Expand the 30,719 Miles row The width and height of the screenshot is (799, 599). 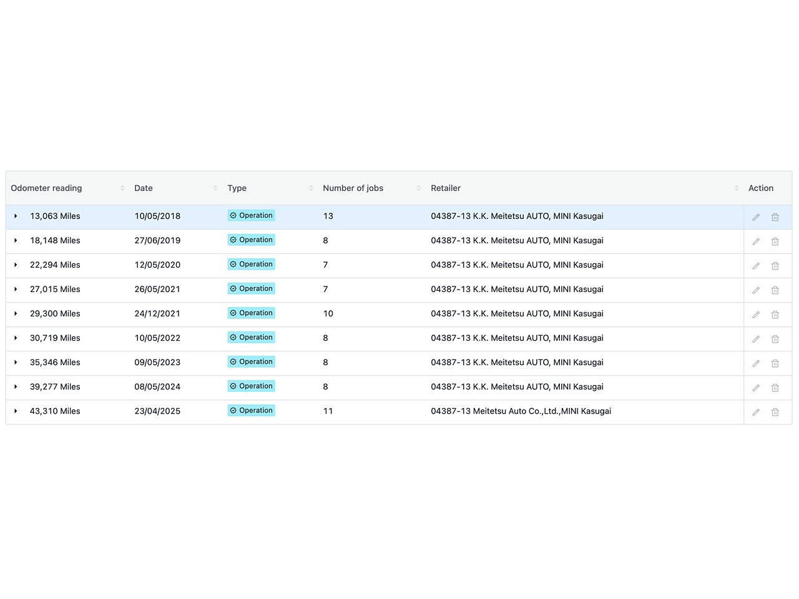click(x=16, y=338)
